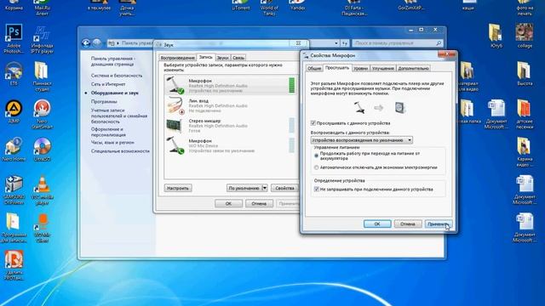
Task: Open the Высота desktop folder
Action: (x=525, y=74)
